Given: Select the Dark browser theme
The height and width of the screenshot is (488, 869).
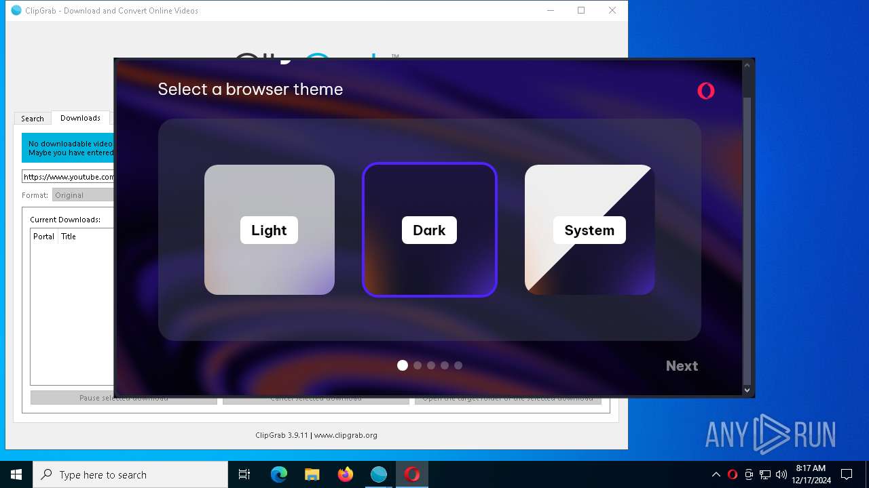Looking at the screenshot, I should pyautogui.click(x=430, y=230).
